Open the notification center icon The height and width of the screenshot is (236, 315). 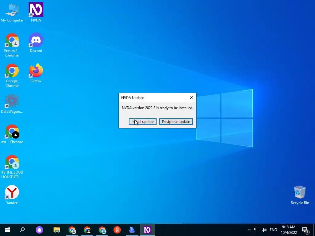click(x=305, y=230)
